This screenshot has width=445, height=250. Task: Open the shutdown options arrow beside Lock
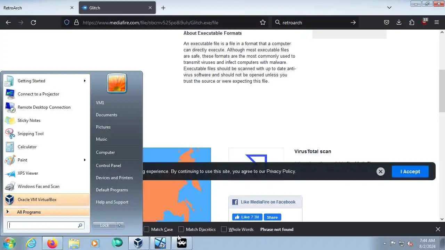[120, 225]
